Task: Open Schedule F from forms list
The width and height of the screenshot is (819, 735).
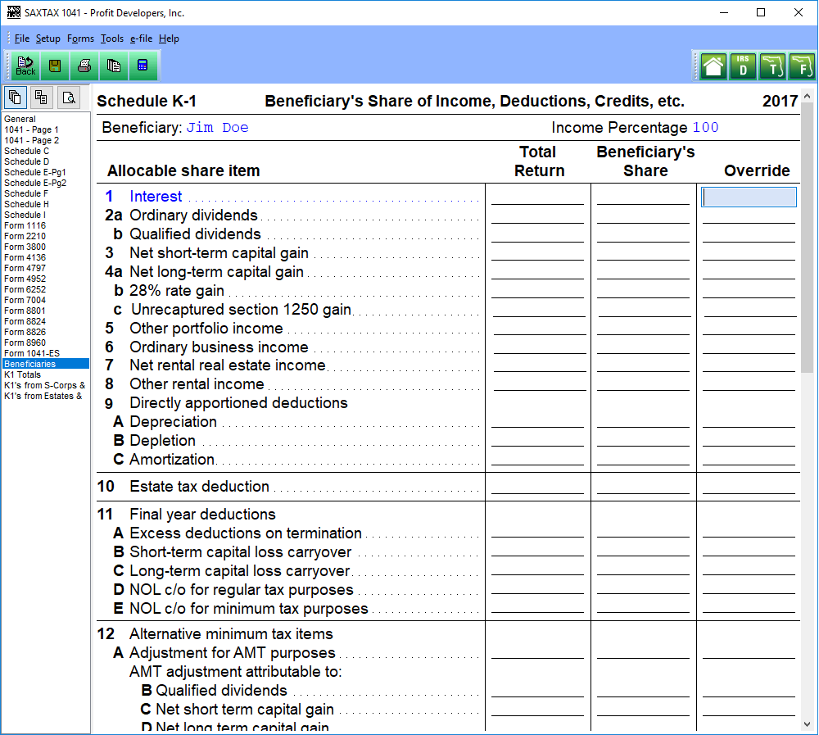Action: (x=46, y=193)
